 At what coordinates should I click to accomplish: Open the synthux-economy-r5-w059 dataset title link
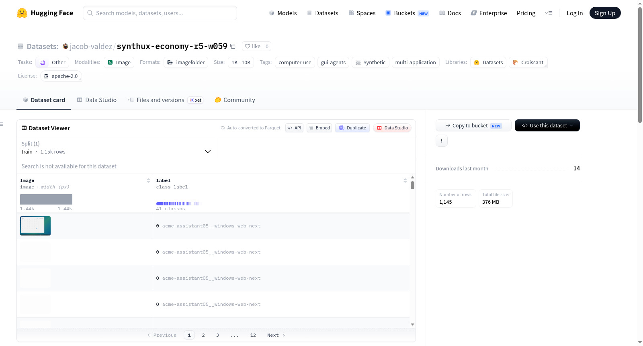172,46
